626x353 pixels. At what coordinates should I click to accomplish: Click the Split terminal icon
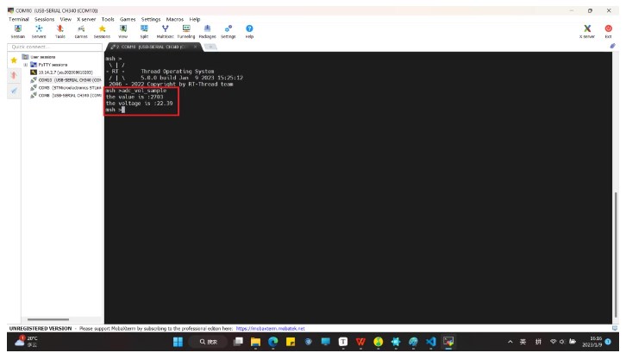pyautogui.click(x=144, y=31)
